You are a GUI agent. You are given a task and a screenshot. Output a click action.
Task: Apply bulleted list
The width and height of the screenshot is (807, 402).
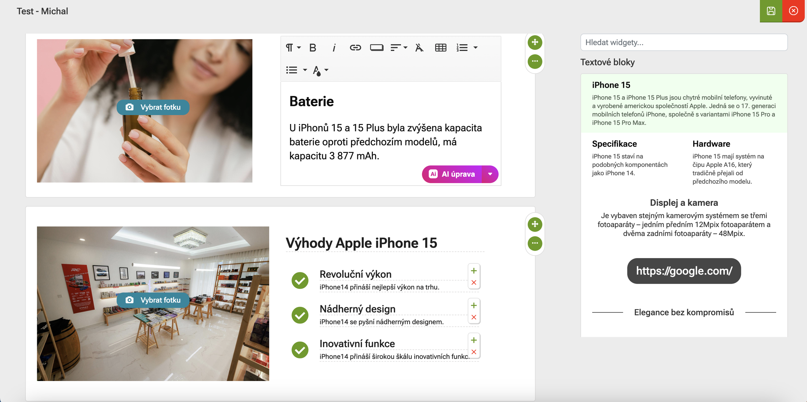tap(291, 70)
